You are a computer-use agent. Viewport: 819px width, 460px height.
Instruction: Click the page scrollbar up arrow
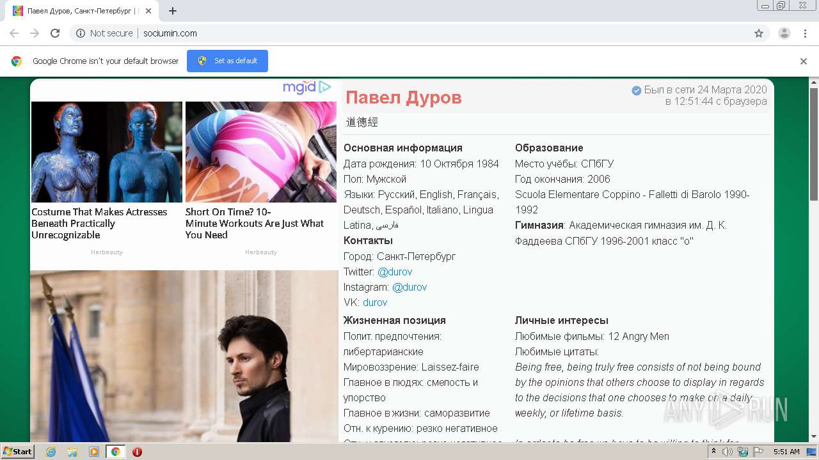tap(814, 82)
